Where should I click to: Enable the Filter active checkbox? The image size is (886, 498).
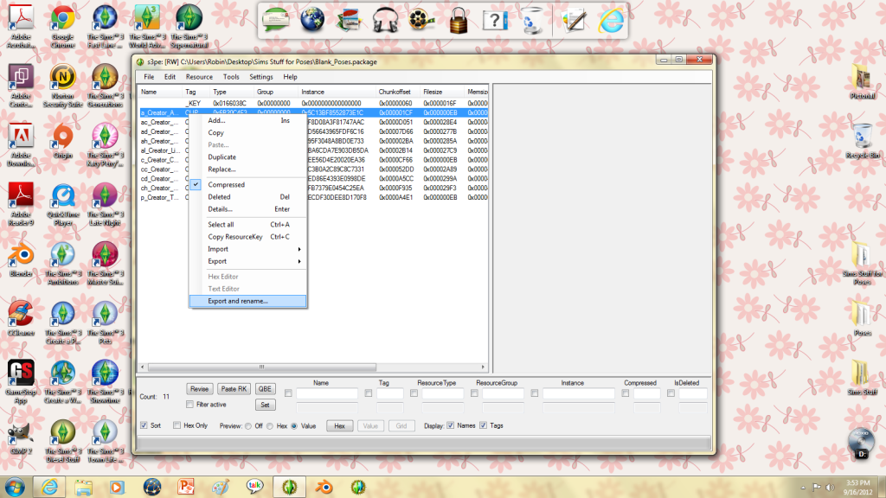[x=189, y=405]
